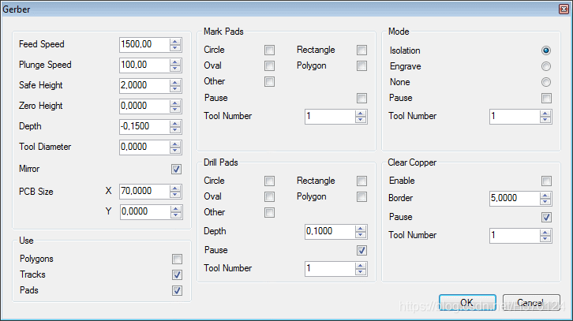Close the Gerber dialog window

[564, 9]
